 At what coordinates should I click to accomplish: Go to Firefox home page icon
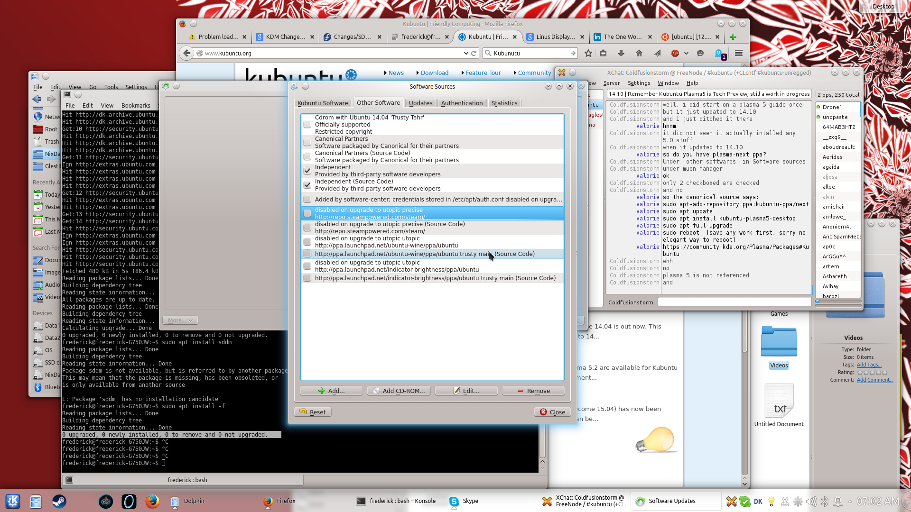pyautogui.click(x=639, y=53)
